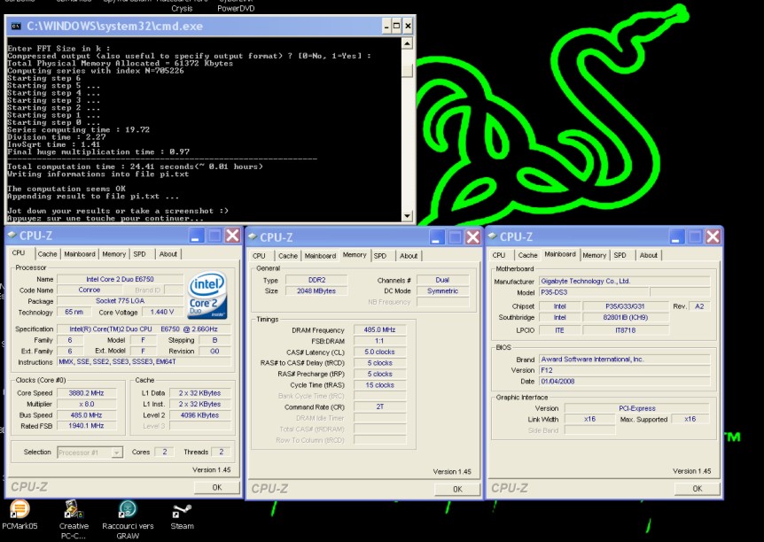Click the BIOS Brand Award Software International, Inc.

coord(625,360)
